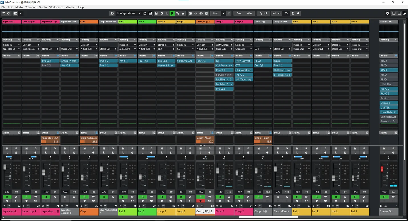
Task: Select Clap-Valha send slot on Clap channel
Action: (89, 140)
